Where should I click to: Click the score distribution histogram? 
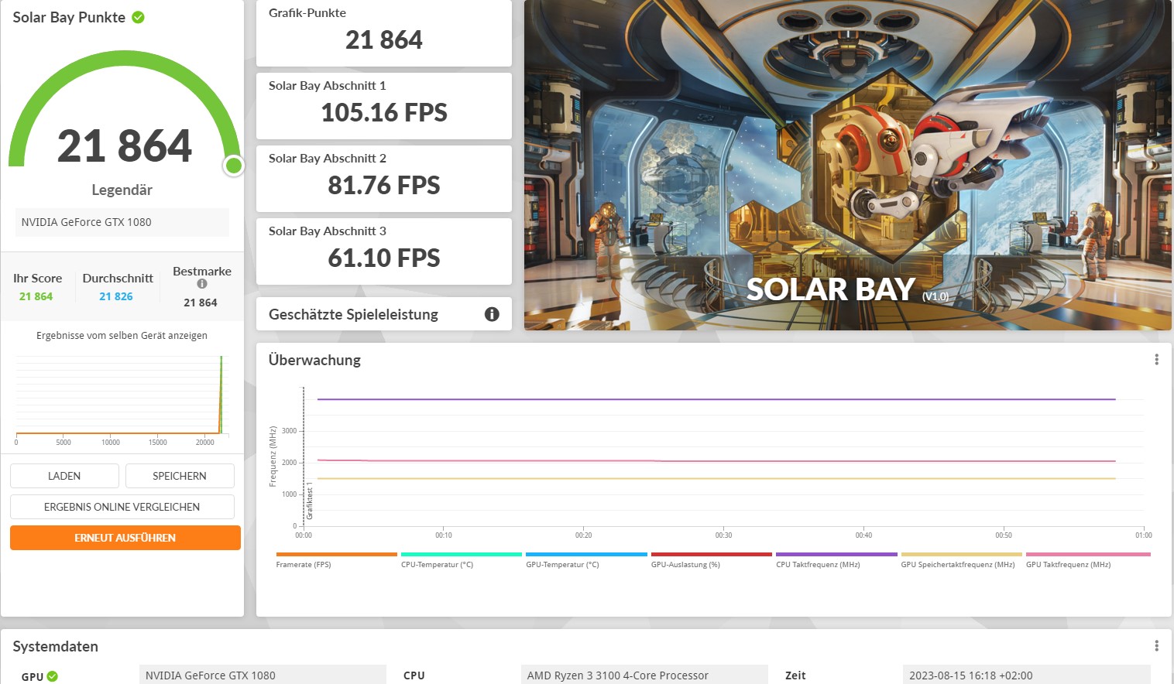click(122, 395)
